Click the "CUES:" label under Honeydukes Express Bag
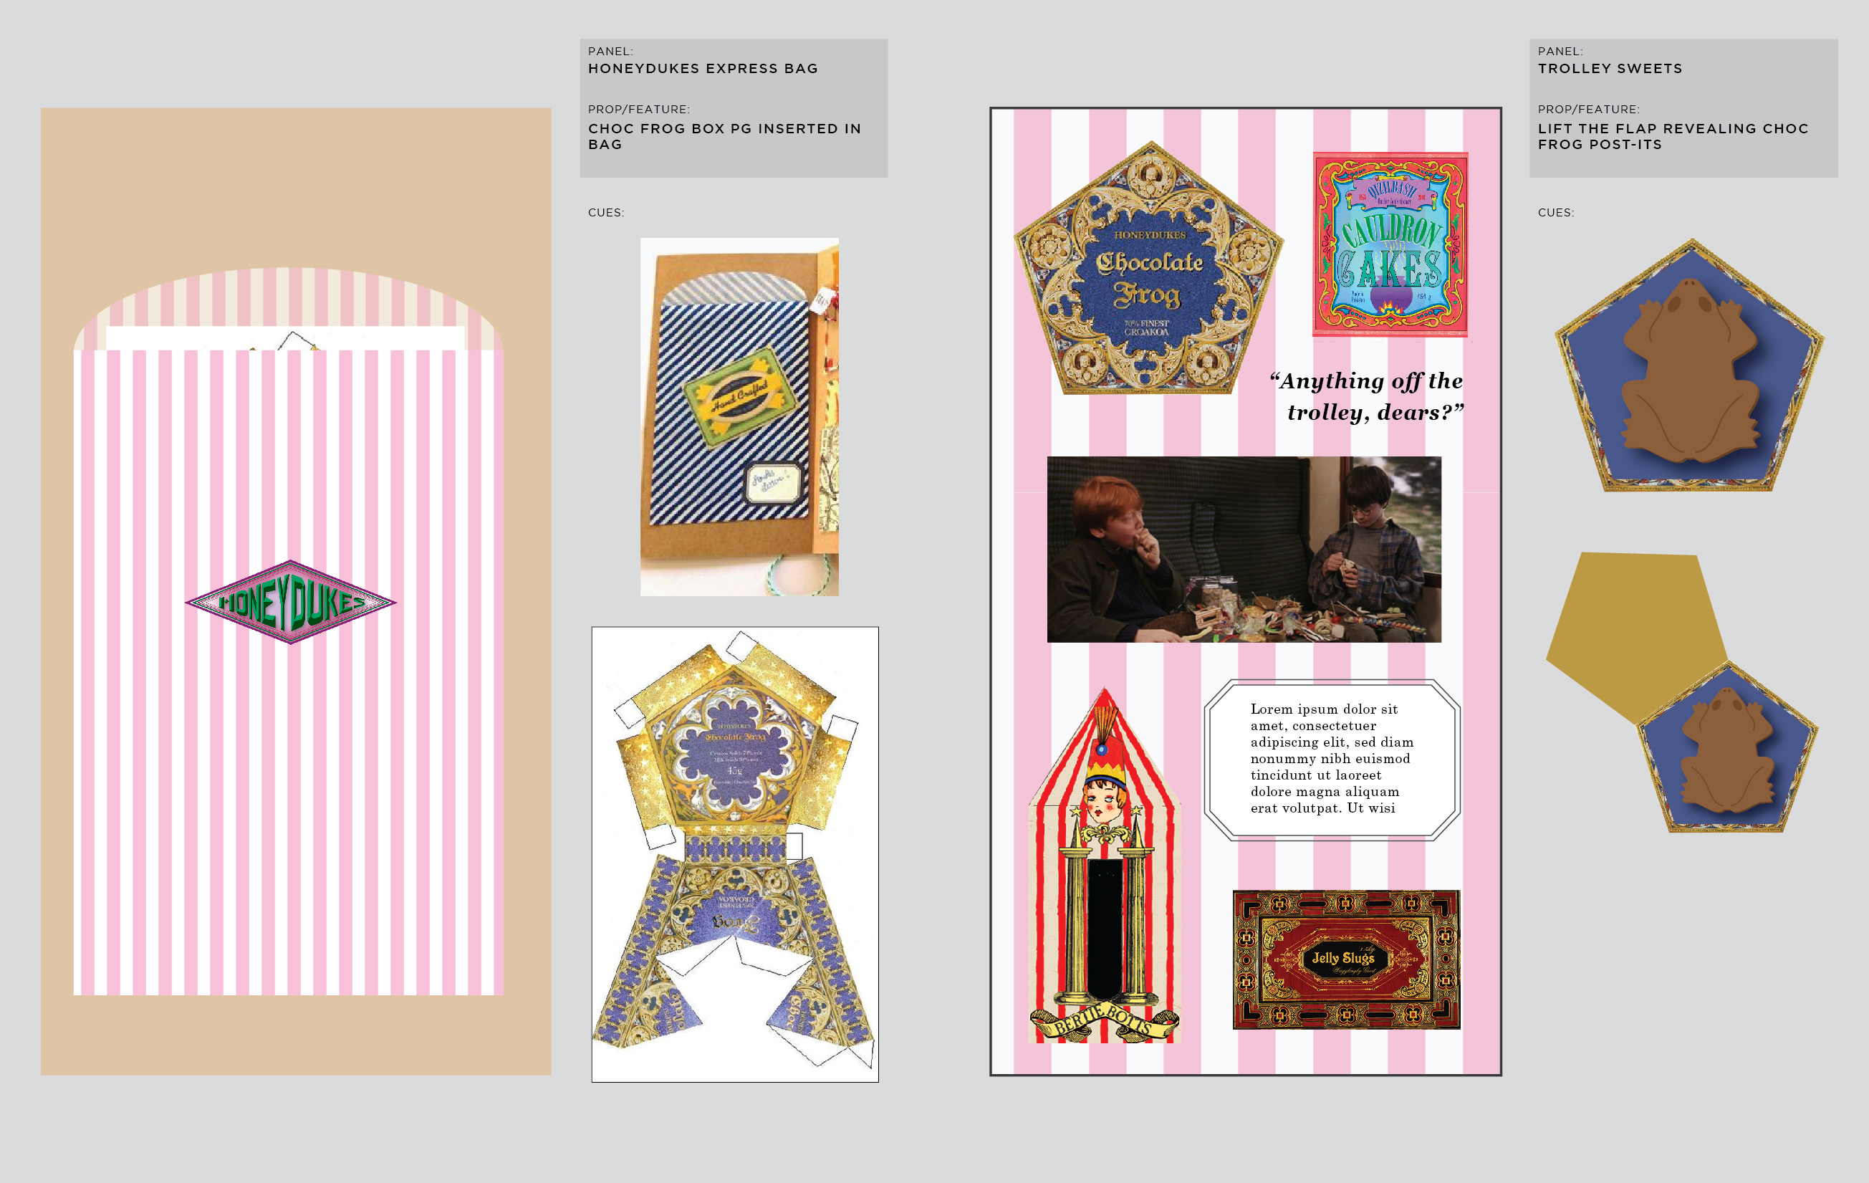The height and width of the screenshot is (1183, 1869). (x=606, y=213)
